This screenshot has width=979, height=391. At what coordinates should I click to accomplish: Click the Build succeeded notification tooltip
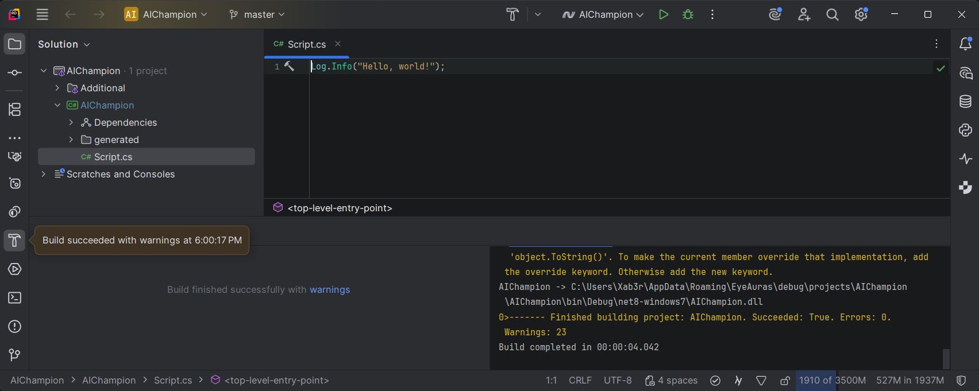pos(142,240)
